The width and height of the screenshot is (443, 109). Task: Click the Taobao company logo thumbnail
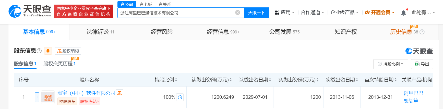pos(48,97)
